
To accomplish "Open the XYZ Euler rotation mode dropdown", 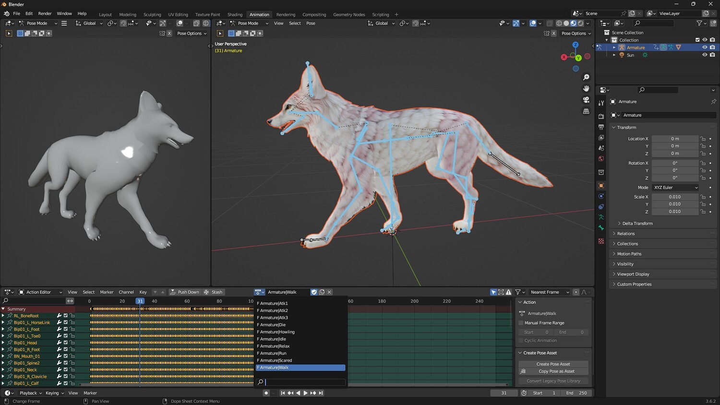I will (x=675, y=188).
